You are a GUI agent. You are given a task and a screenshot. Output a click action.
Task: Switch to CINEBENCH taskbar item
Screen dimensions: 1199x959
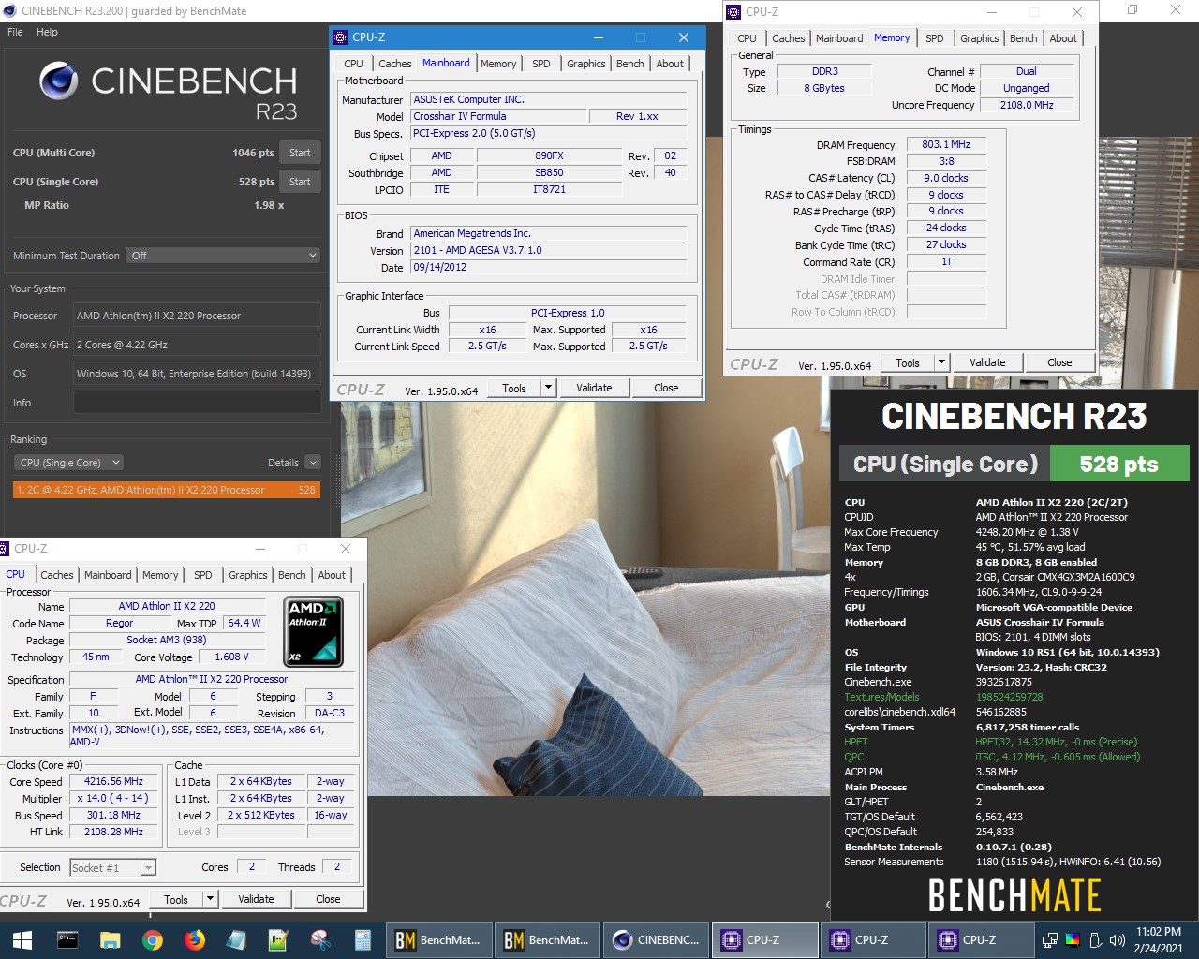tap(657, 939)
